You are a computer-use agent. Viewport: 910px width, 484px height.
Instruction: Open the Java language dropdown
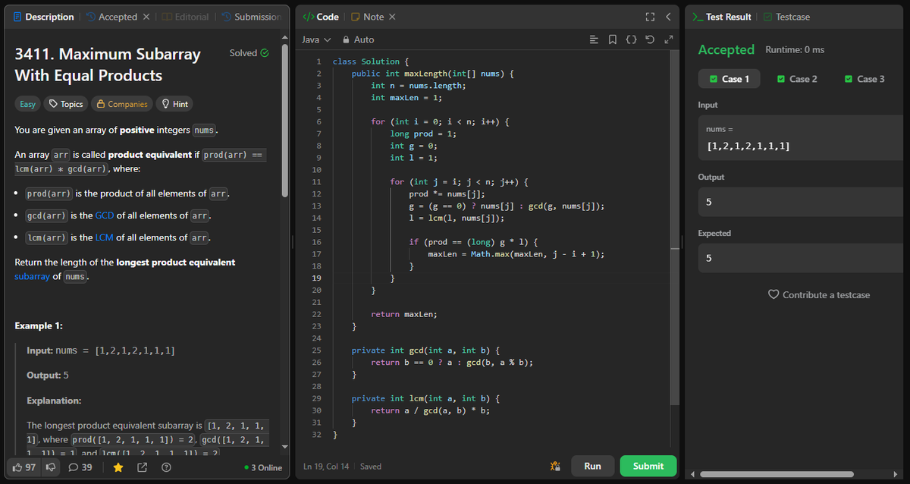[314, 39]
